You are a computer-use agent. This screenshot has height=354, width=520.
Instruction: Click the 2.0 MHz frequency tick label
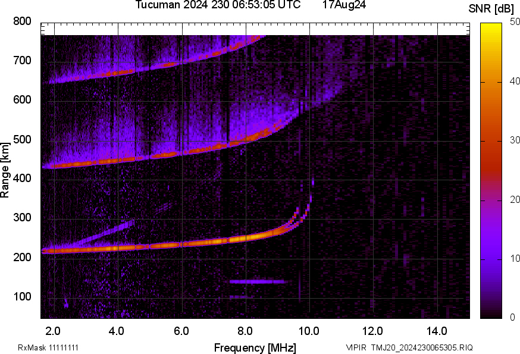[54, 331]
